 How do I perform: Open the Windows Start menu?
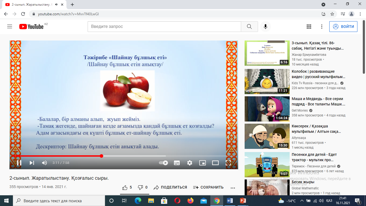[x=6, y=201]
